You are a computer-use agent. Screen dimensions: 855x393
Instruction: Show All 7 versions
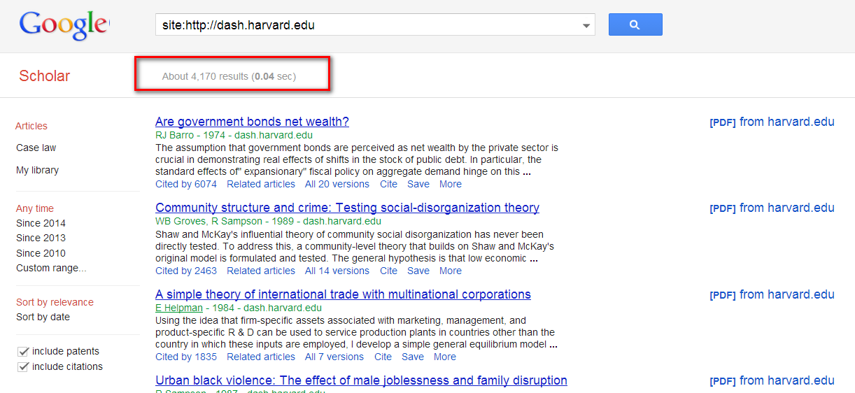[x=334, y=357]
